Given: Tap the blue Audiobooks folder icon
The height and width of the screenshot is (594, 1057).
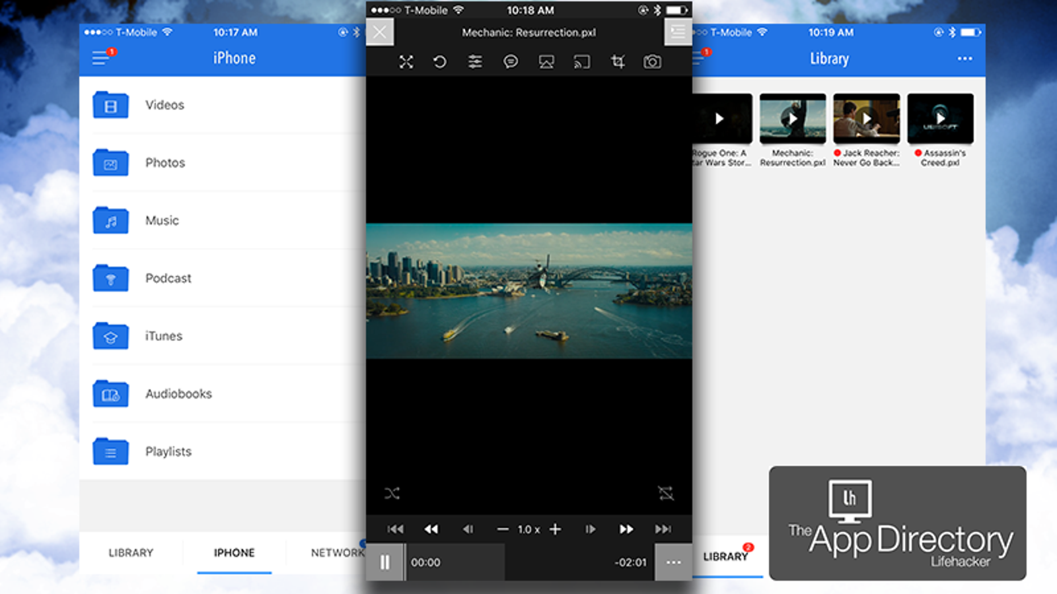Looking at the screenshot, I should (110, 394).
